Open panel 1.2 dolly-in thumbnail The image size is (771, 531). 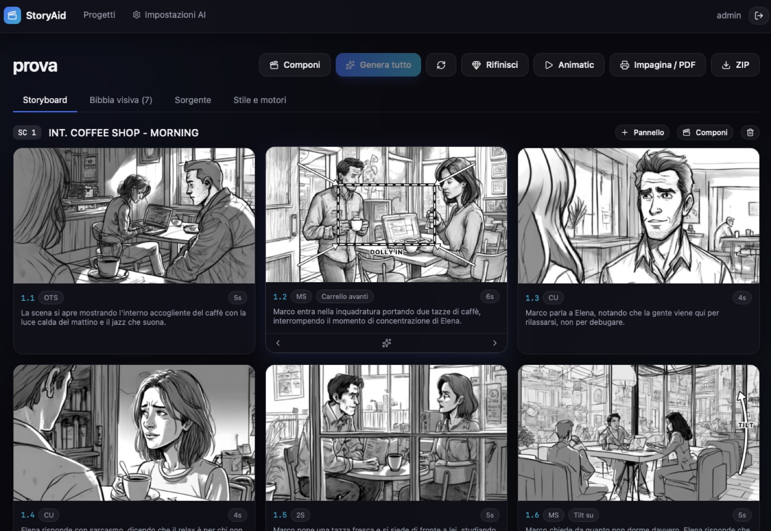[386, 215]
